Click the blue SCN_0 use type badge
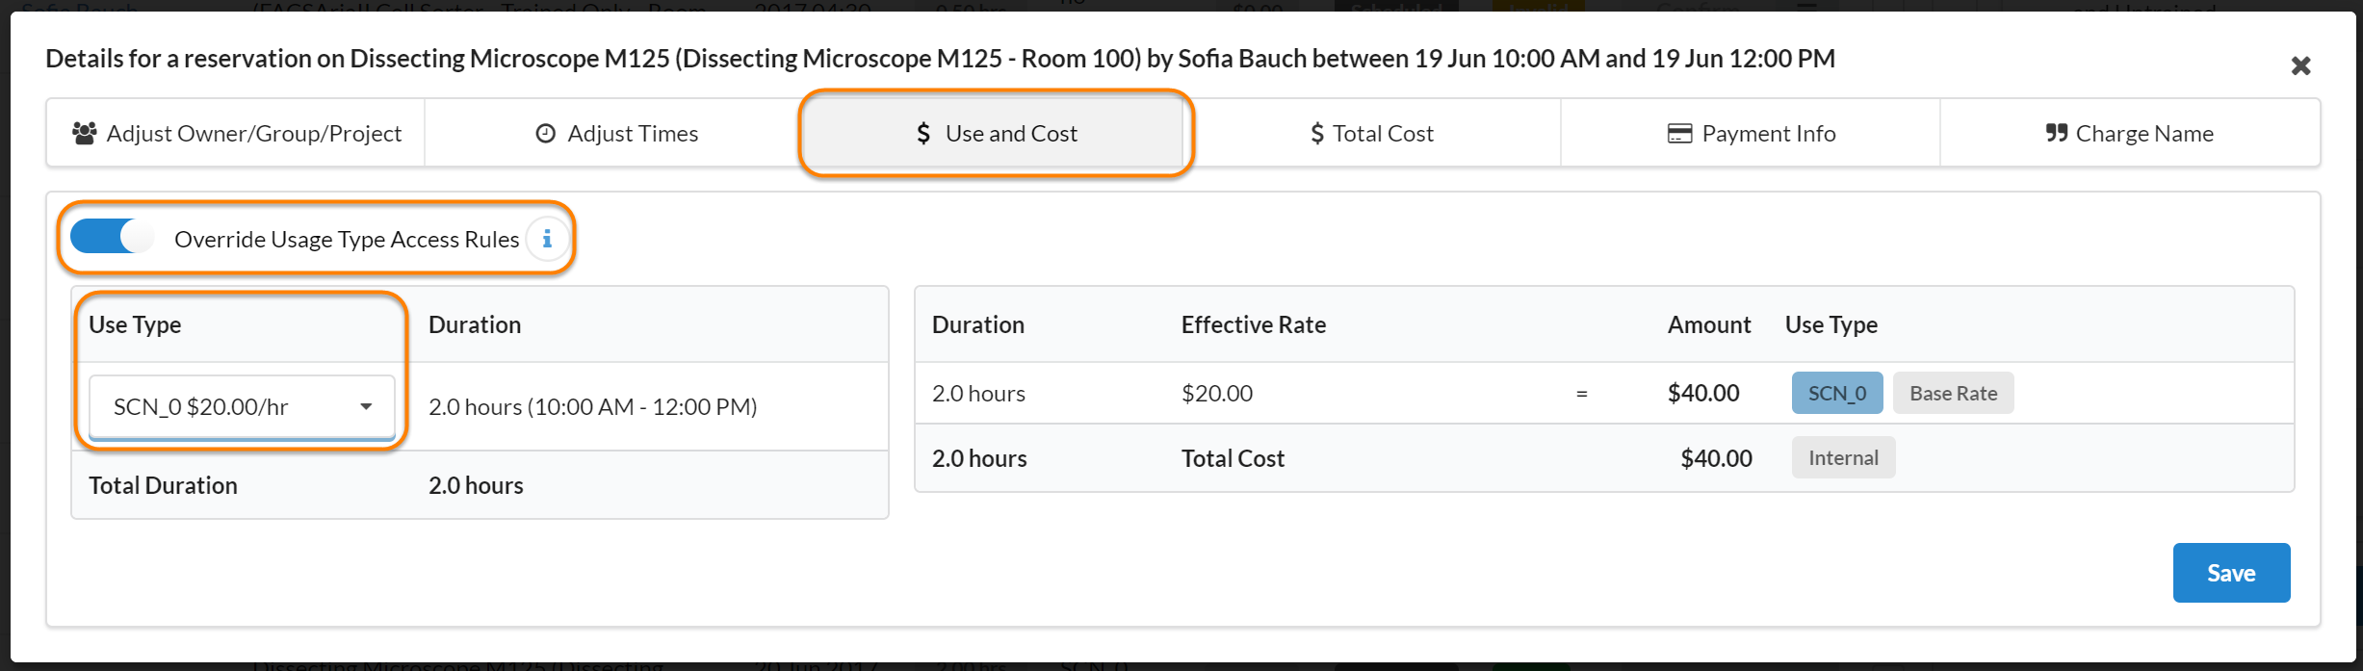This screenshot has height=671, width=2363. coord(1836,394)
